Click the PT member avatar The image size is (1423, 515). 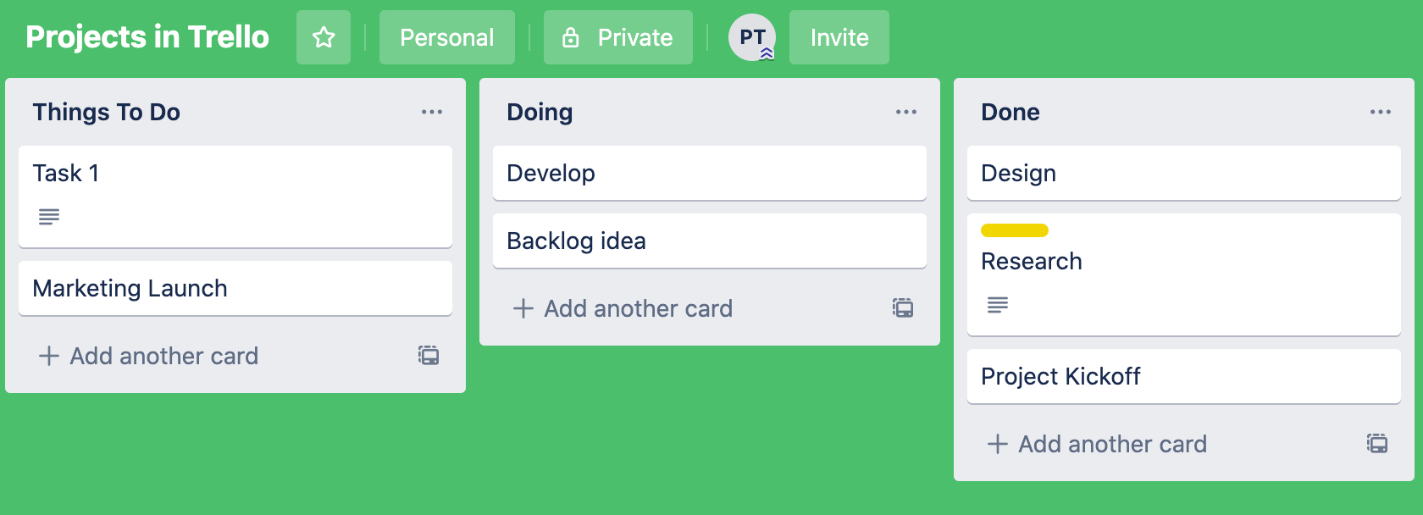[x=752, y=37]
